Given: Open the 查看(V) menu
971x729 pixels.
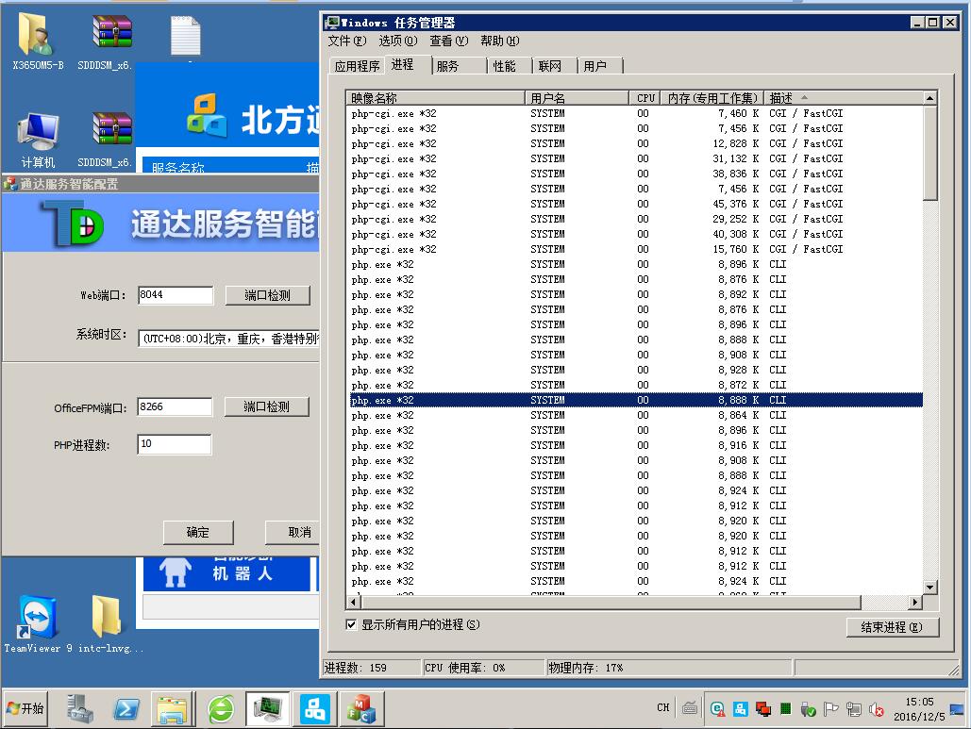Looking at the screenshot, I should coord(448,41).
